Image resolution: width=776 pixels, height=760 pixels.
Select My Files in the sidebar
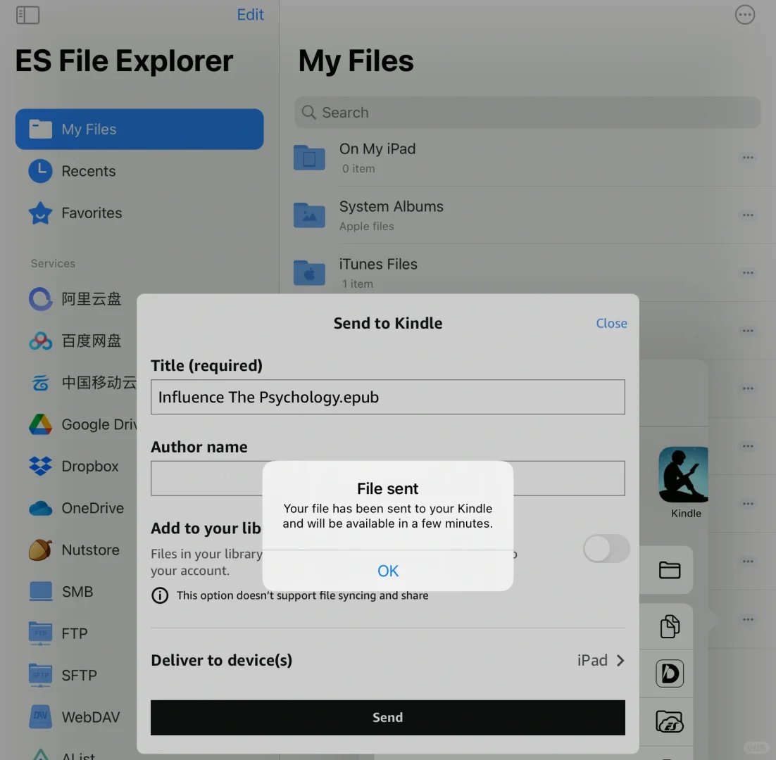(139, 129)
